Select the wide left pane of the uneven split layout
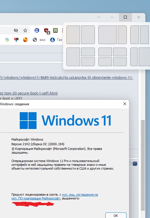 [107, 35]
